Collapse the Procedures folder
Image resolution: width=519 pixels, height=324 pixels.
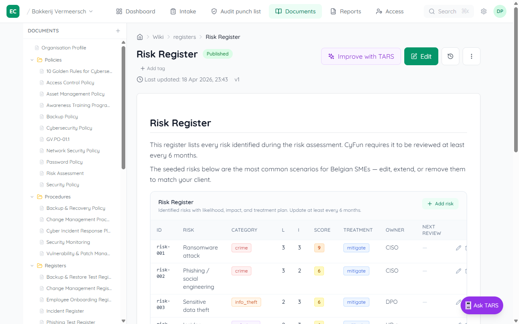pos(32,196)
